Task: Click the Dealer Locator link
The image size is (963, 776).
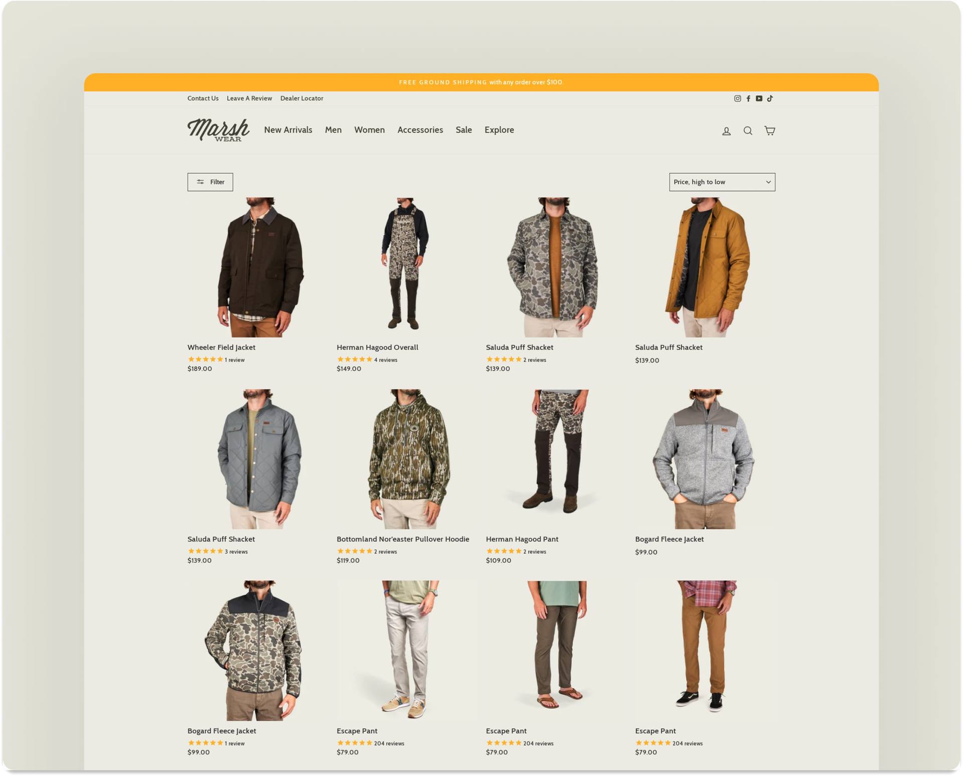Action: [x=302, y=98]
